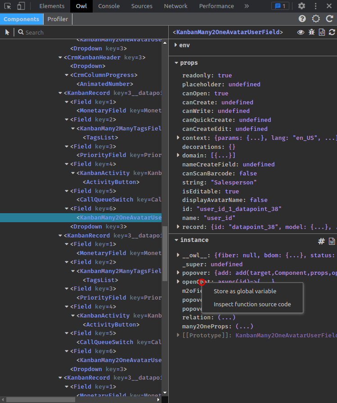Expand the popover instance property
Image resolution: width=337 pixels, height=403 pixels.
pos(178,273)
